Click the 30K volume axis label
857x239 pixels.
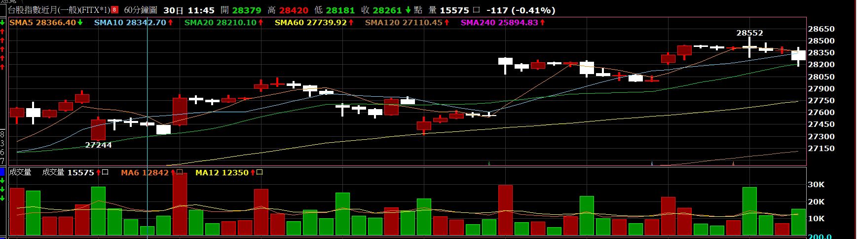click(x=816, y=185)
